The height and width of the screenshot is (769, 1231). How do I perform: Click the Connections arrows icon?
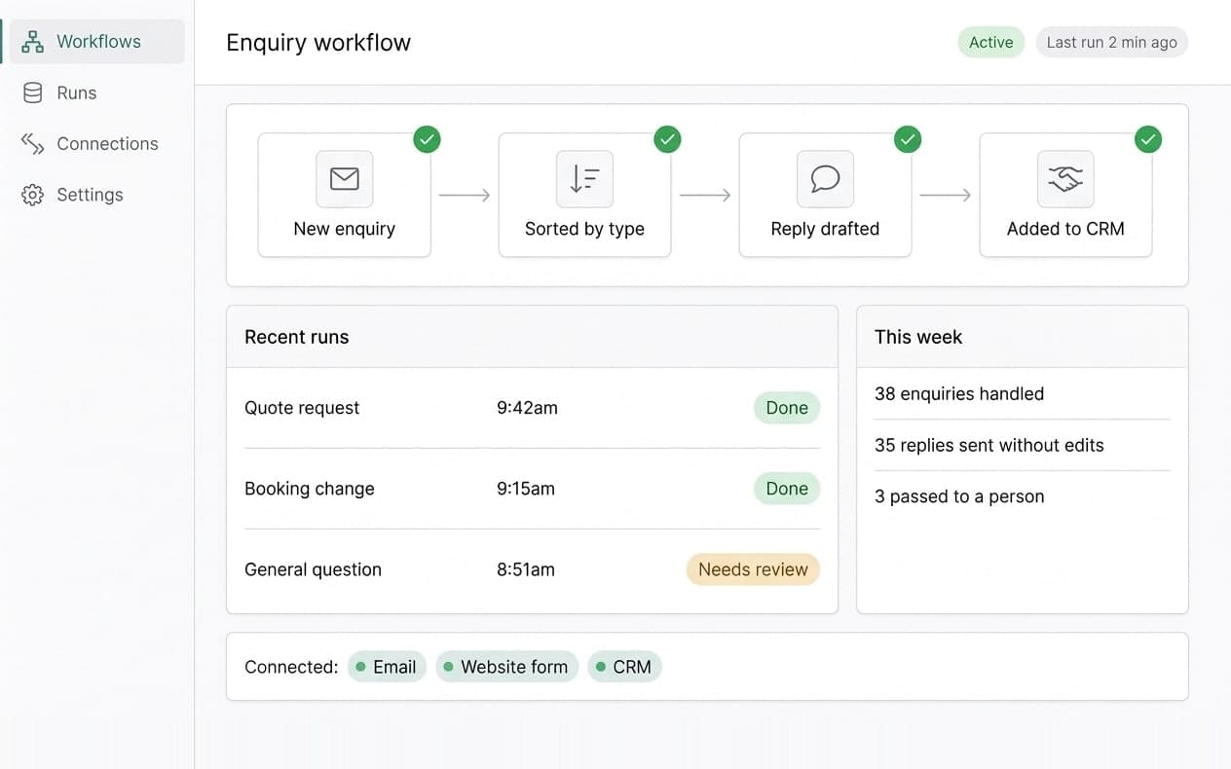tap(33, 143)
